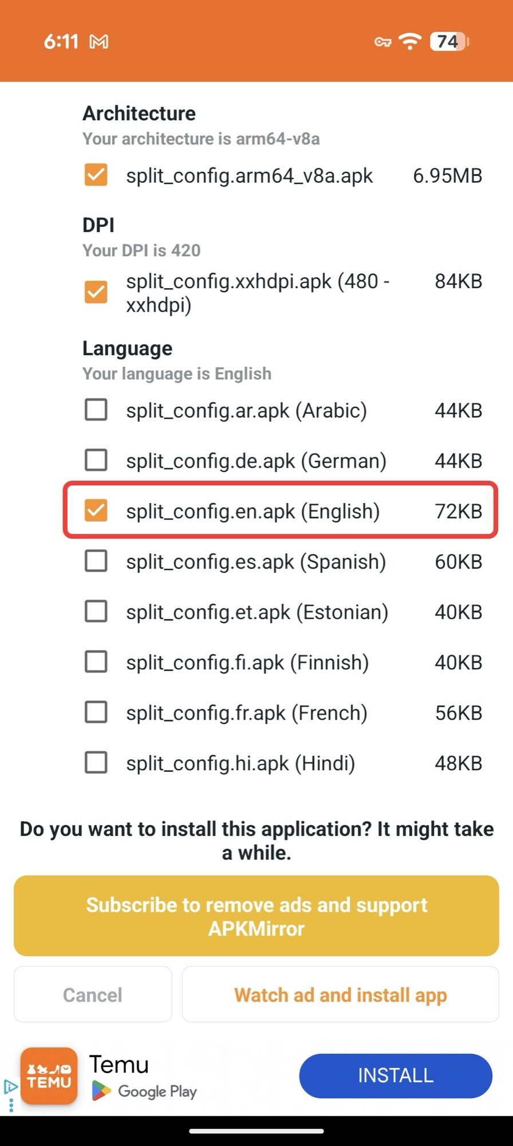Enable the Arabic language split
The image size is (513, 1146).
[x=96, y=410]
